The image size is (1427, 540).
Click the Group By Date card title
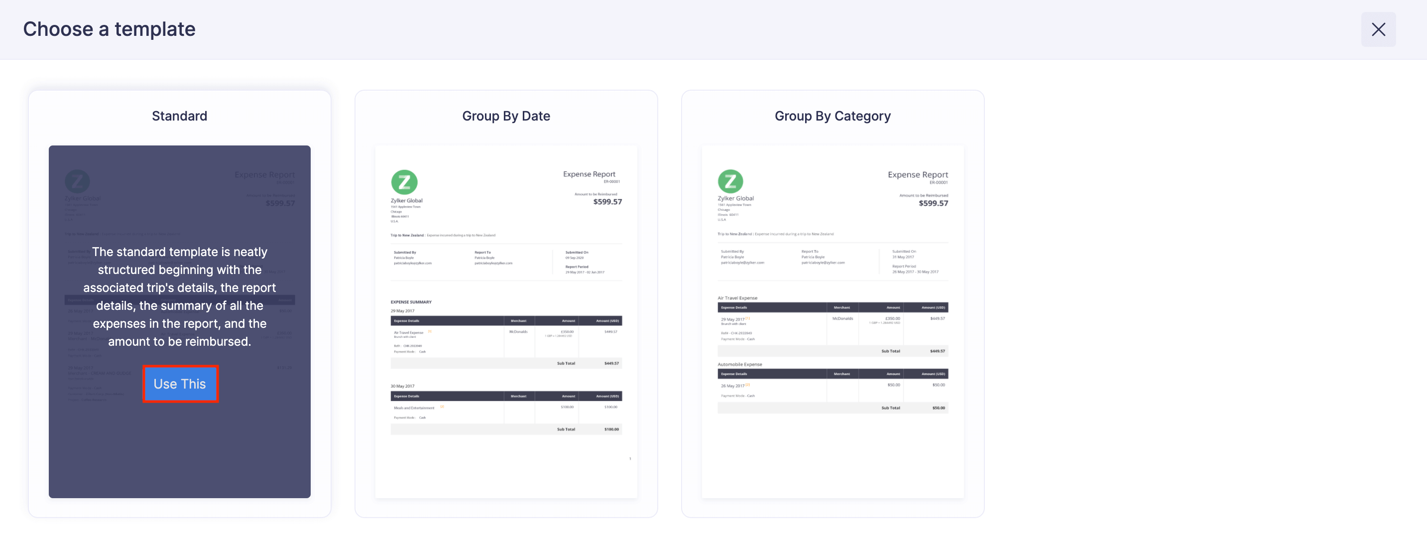[x=506, y=116]
